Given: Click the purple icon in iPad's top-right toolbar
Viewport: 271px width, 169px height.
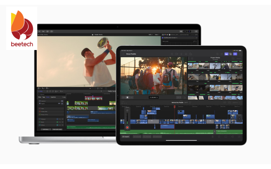Looking at the screenshot, I should coord(235,54).
